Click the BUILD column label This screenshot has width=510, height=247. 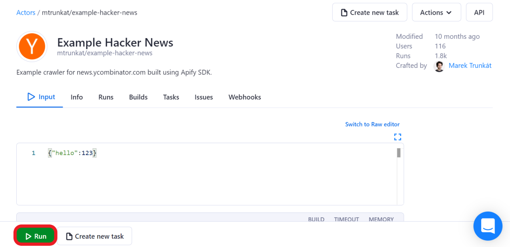pos(316,219)
